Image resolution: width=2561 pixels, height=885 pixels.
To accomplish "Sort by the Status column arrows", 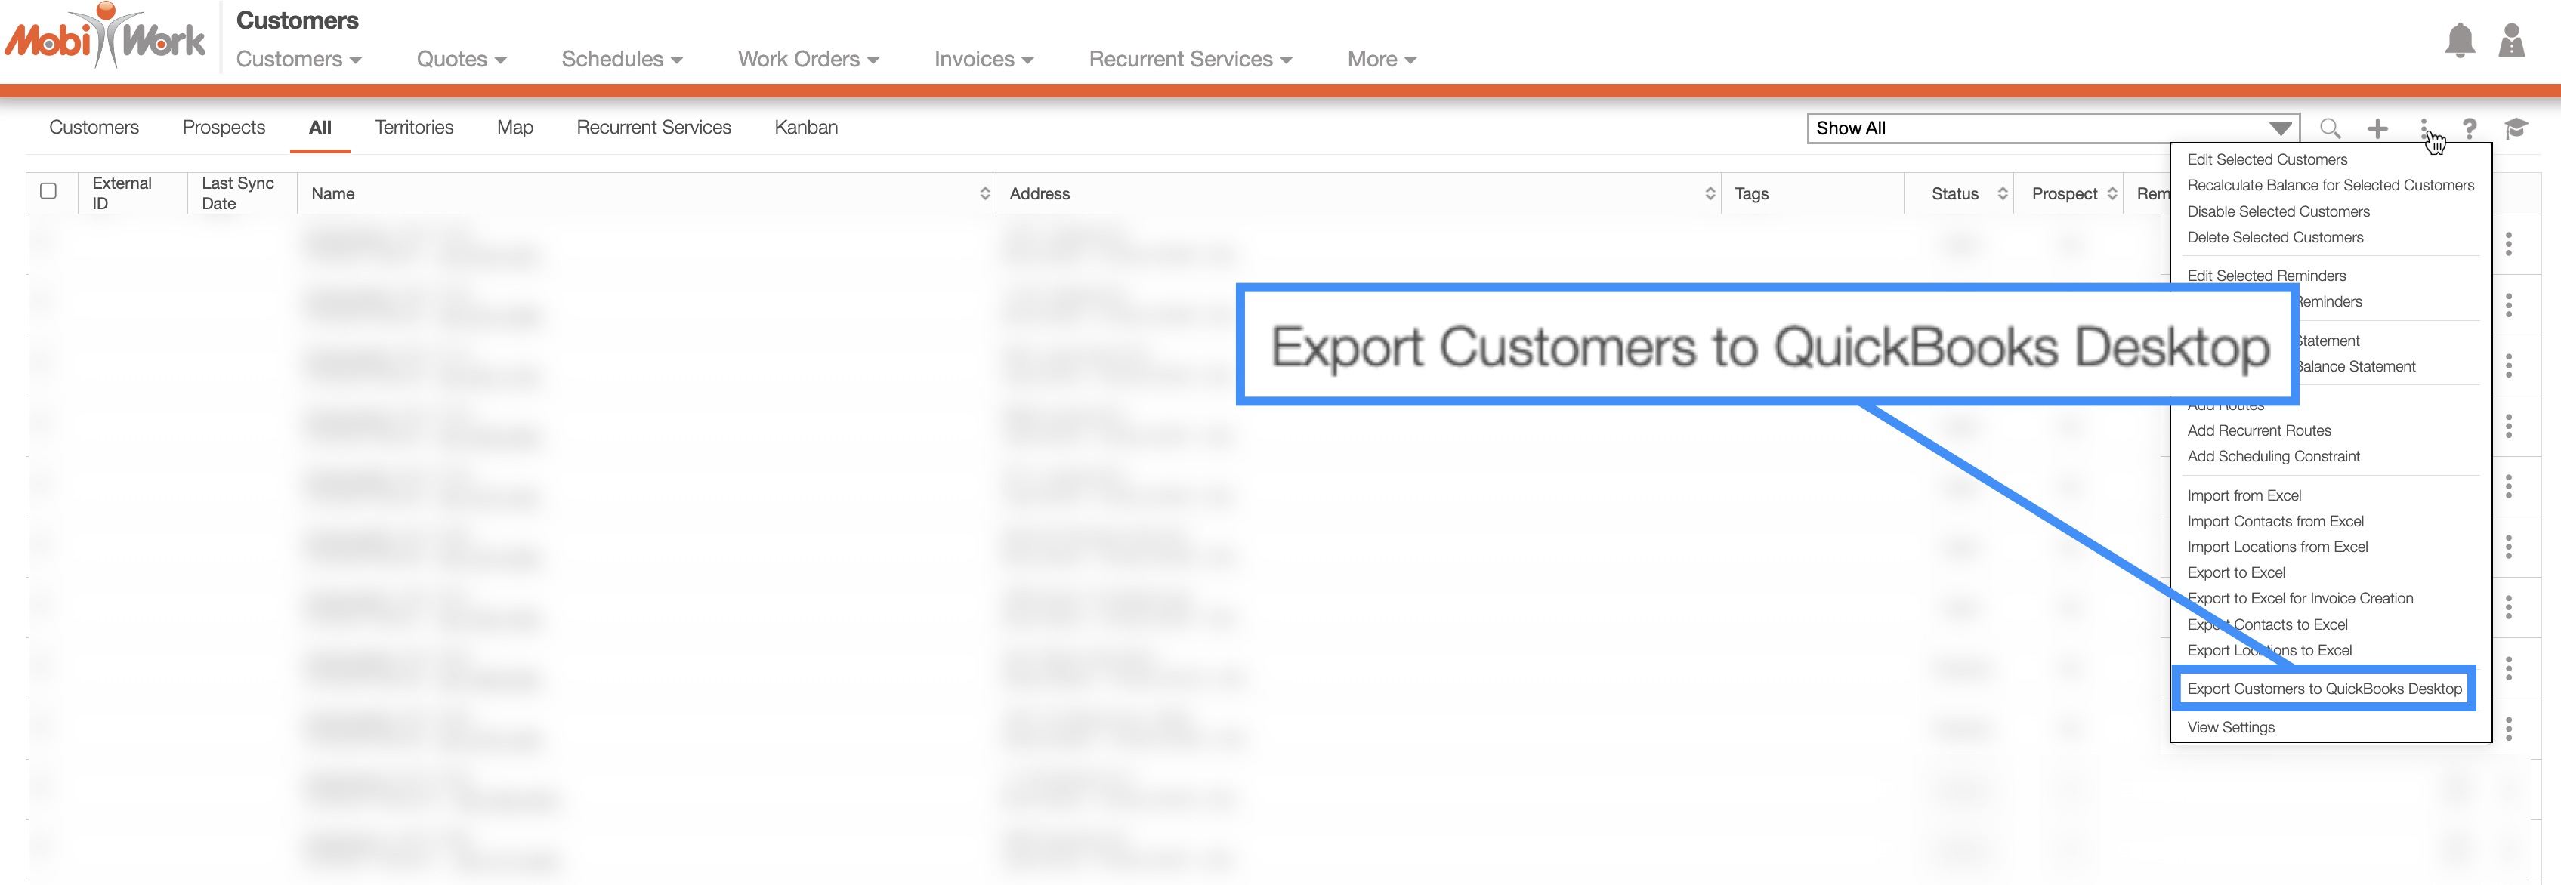I will point(2002,193).
